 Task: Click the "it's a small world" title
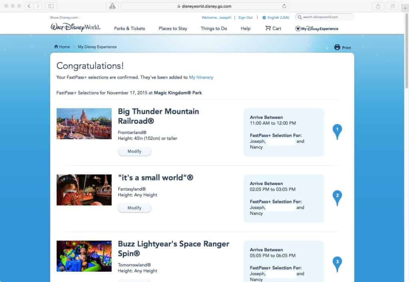pyautogui.click(x=155, y=177)
